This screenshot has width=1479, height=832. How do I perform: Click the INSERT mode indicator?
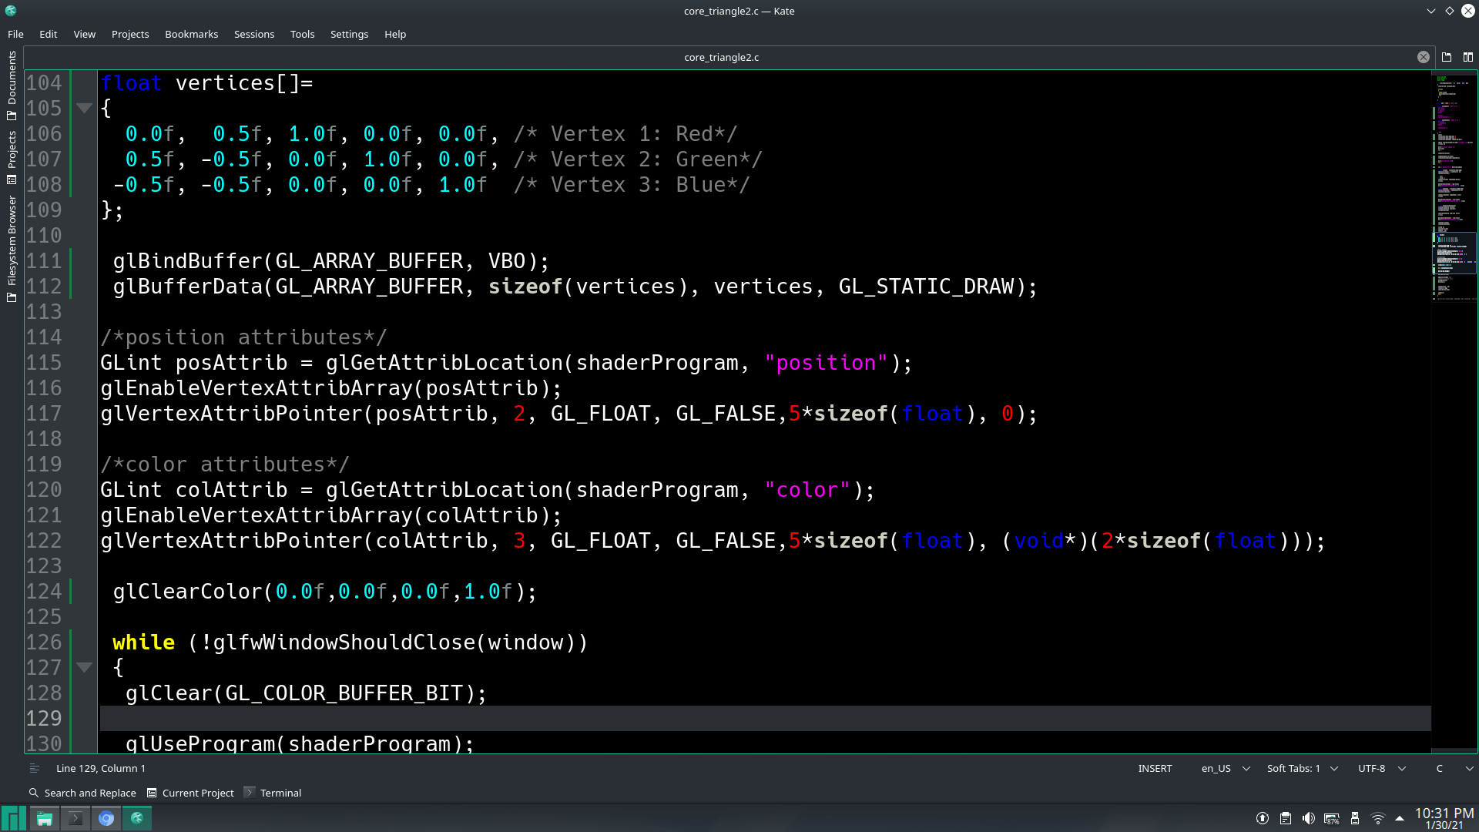coord(1155,767)
